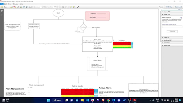This screenshot has height=103, width=183.
Task: Open the clock showing 12:04
Action: point(174,100)
